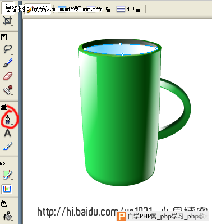Image resolution: width=212 pixels, height=224 pixels.
Task: Select the Text tool letter A
Action: [x=7, y=133]
